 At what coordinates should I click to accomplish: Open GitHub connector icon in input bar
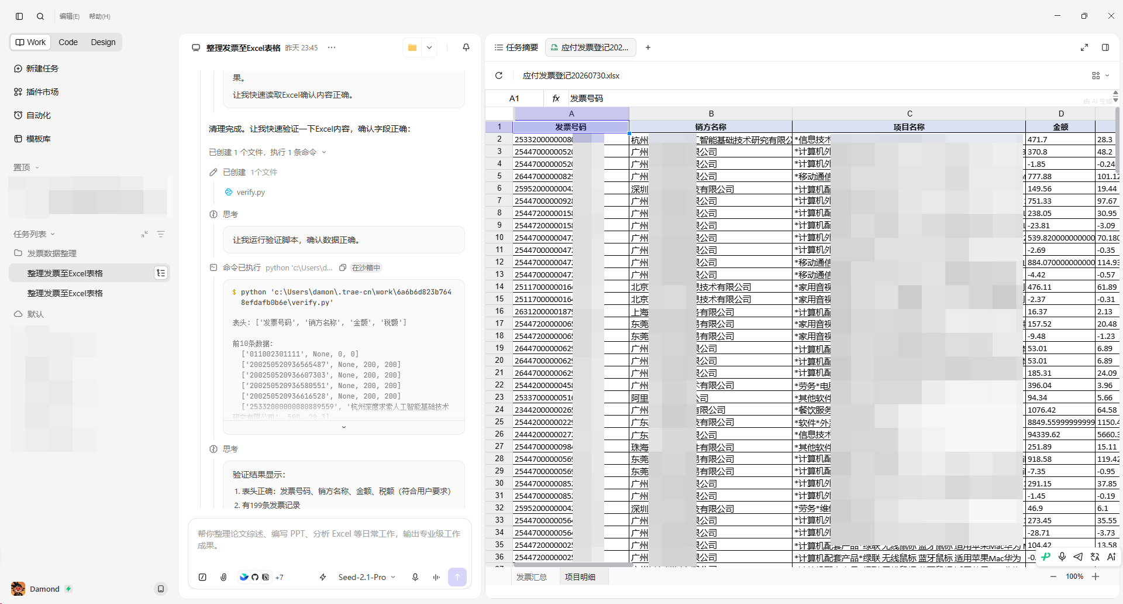pos(255,577)
